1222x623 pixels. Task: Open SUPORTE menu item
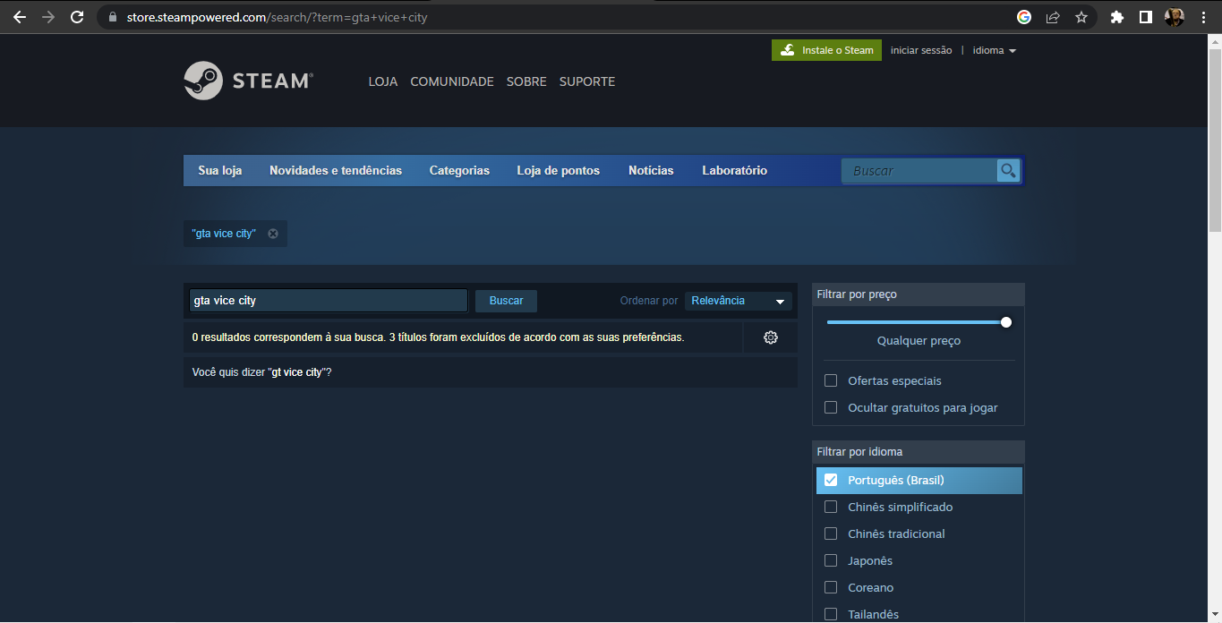pyautogui.click(x=587, y=81)
